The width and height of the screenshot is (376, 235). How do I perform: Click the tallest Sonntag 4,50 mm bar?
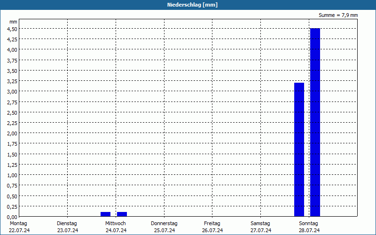tap(315, 122)
